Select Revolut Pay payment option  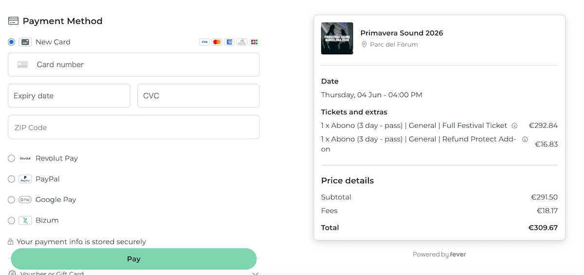pyautogui.click(x=12, y=158)
